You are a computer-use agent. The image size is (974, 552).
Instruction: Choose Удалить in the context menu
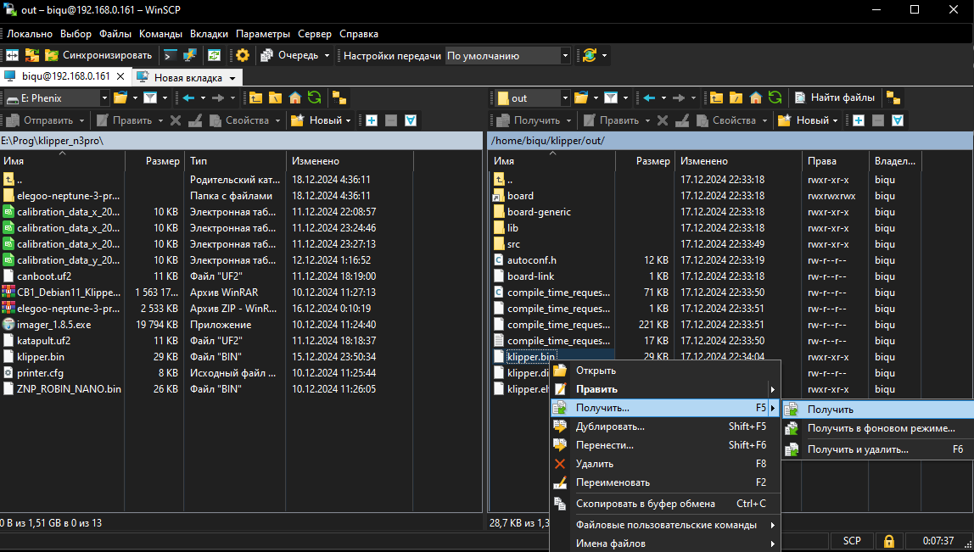[664, 464]
